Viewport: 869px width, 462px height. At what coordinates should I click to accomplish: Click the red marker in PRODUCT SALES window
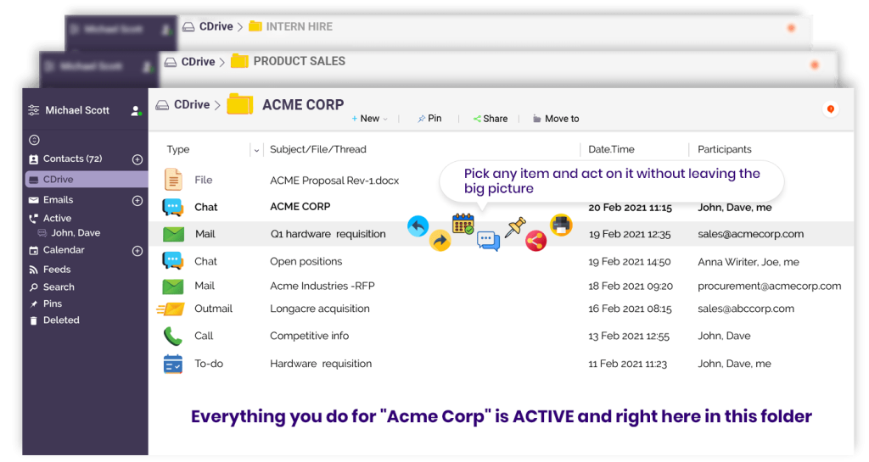click(x=815, y=65)
